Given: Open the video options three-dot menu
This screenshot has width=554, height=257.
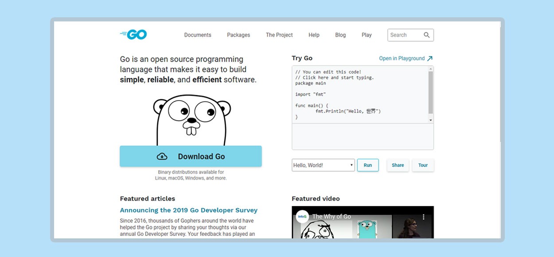Looking at the screenshot, I should pyautogui.click(x=424, y=217).
